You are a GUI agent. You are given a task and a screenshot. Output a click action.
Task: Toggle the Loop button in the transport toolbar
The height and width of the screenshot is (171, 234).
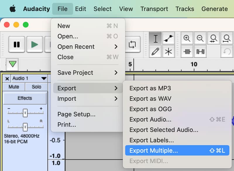132,44
